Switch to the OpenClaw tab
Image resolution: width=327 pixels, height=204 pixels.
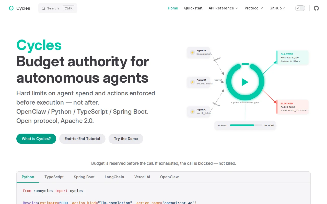[x=169, y=177]
